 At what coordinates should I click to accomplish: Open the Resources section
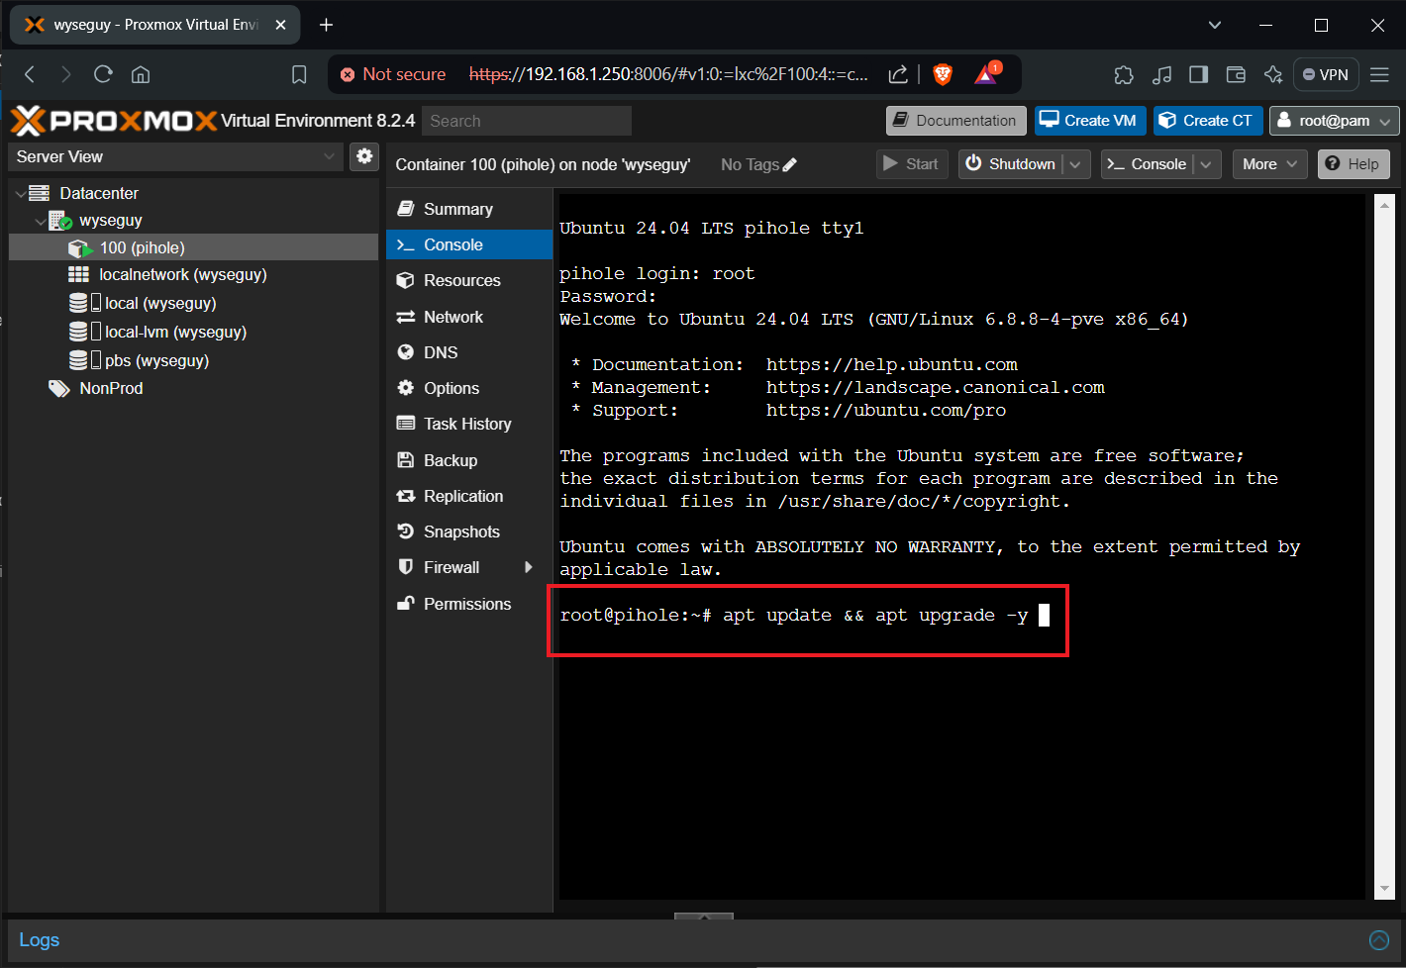(469, 280)
